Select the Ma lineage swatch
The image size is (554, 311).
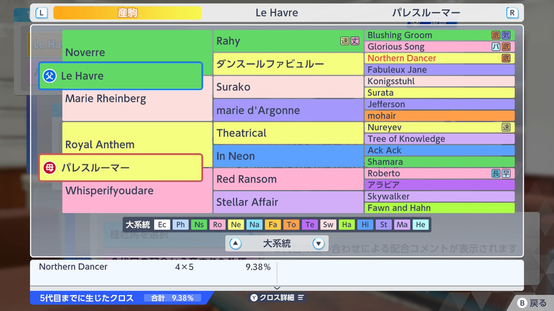click(x=402, y=224)
